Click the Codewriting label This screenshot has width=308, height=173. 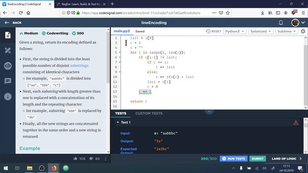pyautogui.click(x=55, y=33)
